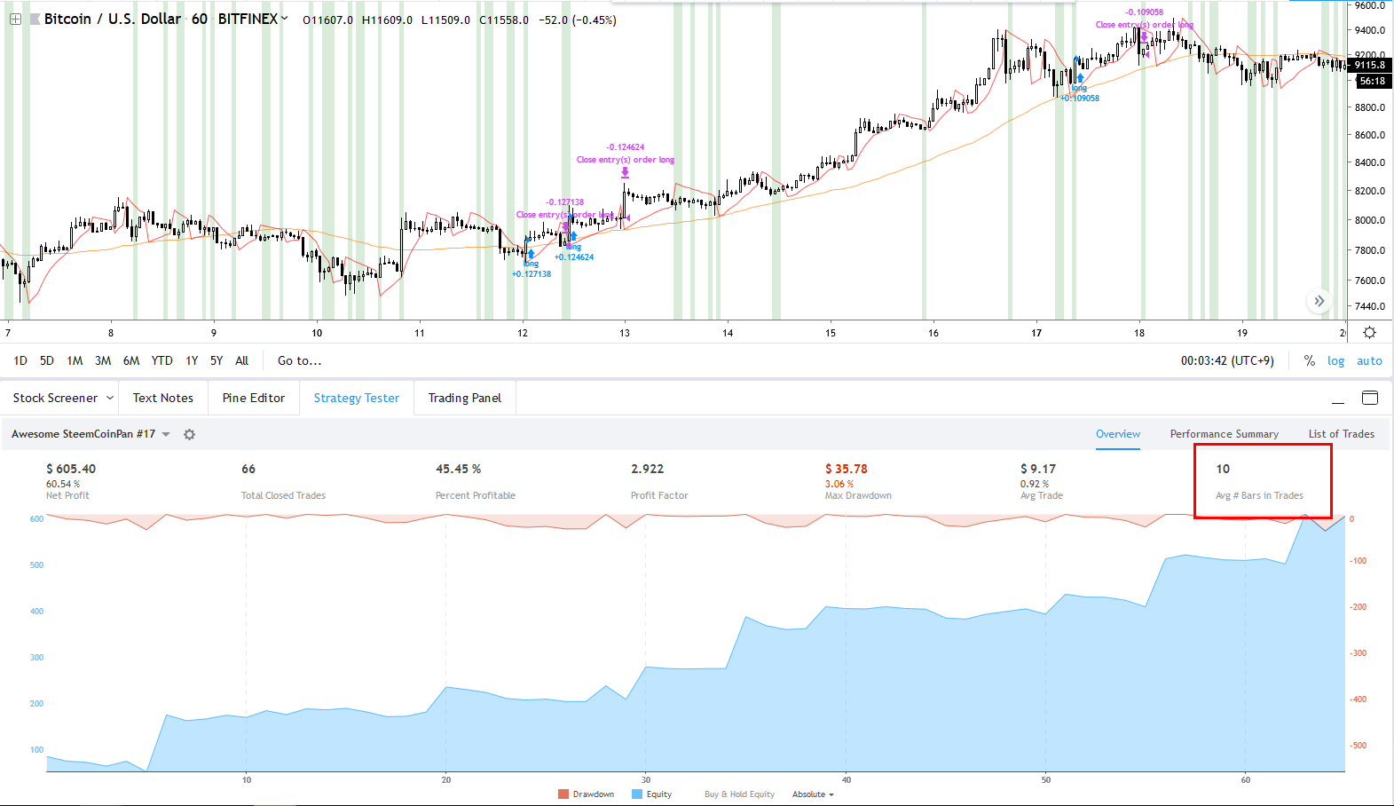Open the timezone clock menu (UTC+9)

(x=1227, y=360)
